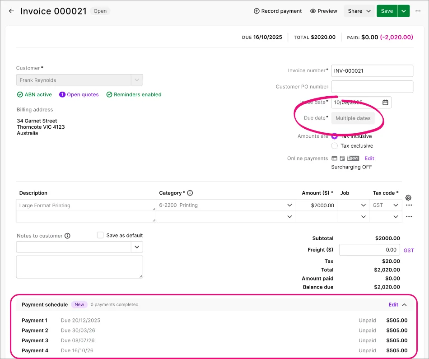The width and height of the screenshot is (429, 359).
Task: Select the Tax inclusive radio button
Action: pyautogui.click(x=334, y=136)
